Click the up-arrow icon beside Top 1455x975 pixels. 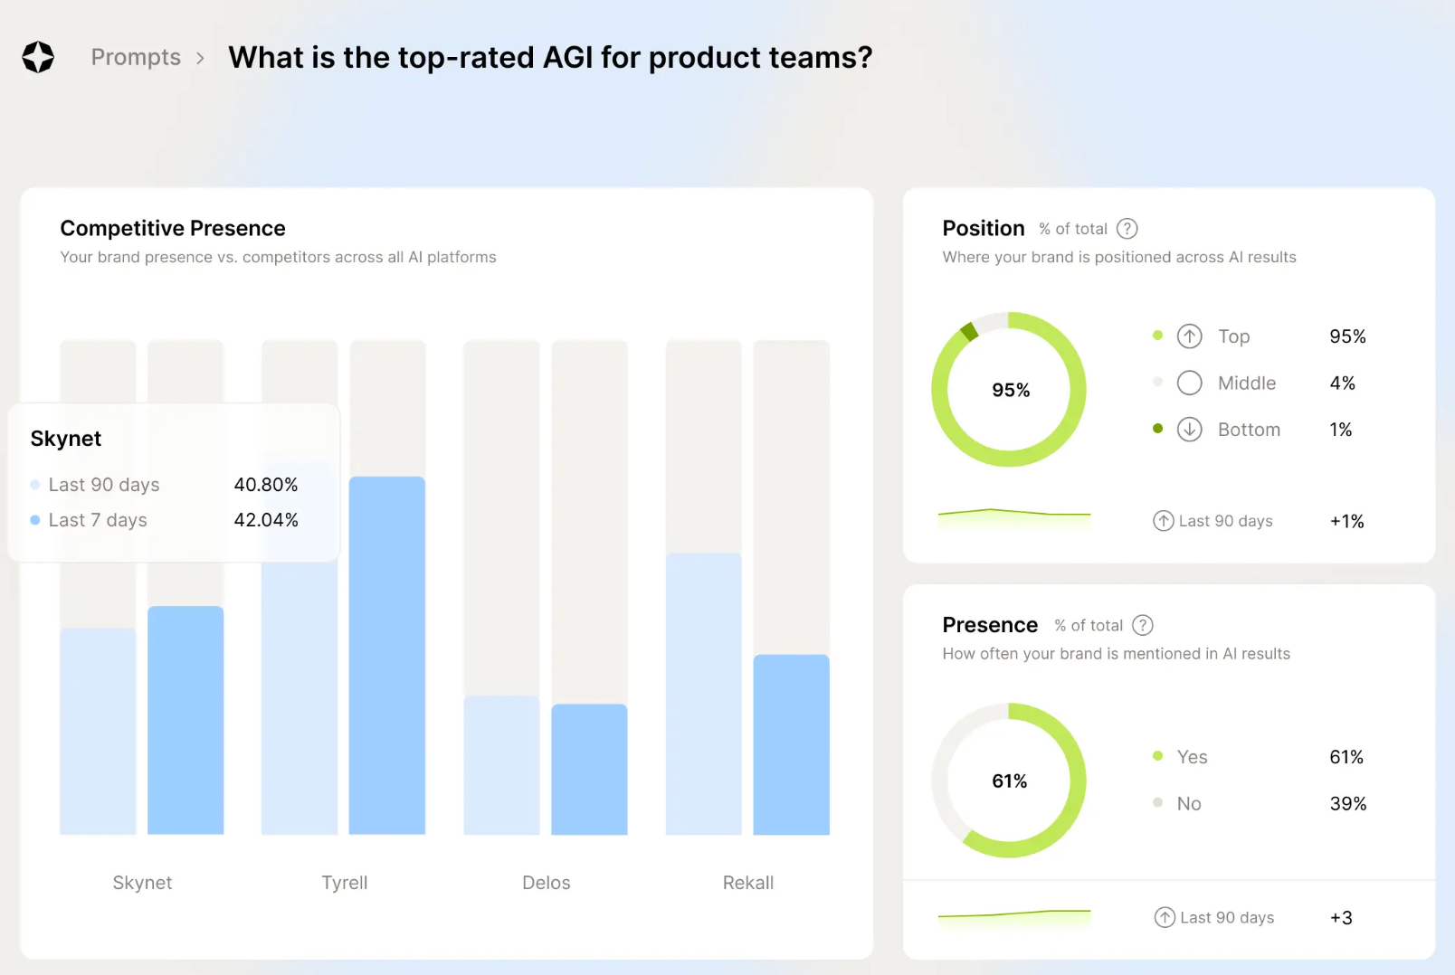click(x=1189, y=336)
